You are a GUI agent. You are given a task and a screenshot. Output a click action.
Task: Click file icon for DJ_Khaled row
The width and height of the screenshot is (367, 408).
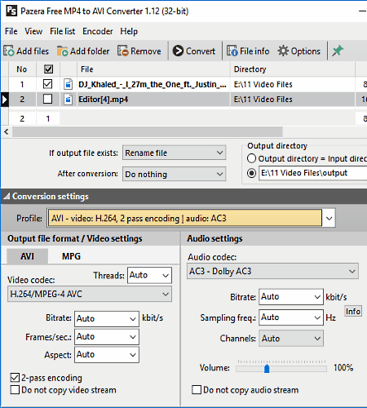coord(69,84)
